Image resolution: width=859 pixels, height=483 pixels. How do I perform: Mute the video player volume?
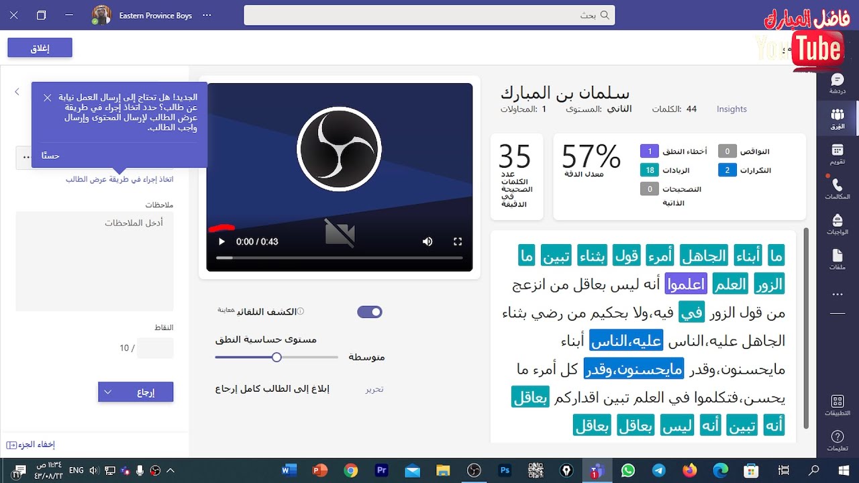[x=427, y=241]
